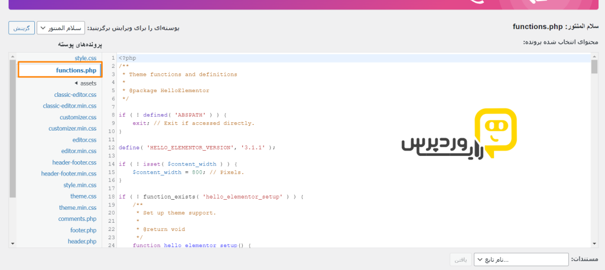Click the 'Set up theme support.' comment

point(176,213)
